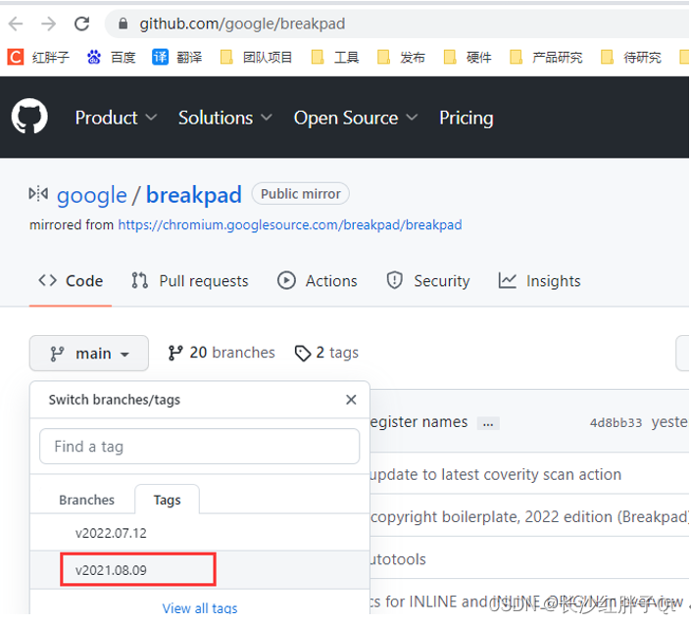The image size is (691, 624).
Task: Click the GitHub octocat logo
Action: click(29, 117)
